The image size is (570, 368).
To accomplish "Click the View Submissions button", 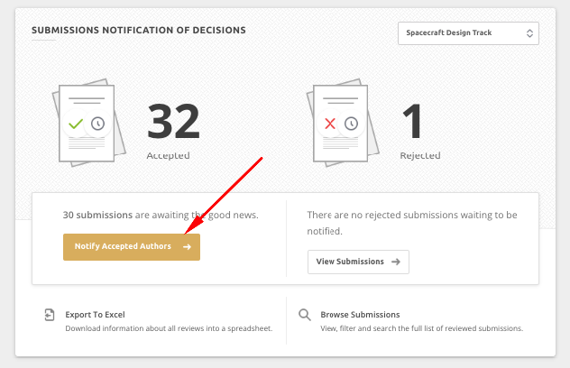I will click(x=358, y=262).
